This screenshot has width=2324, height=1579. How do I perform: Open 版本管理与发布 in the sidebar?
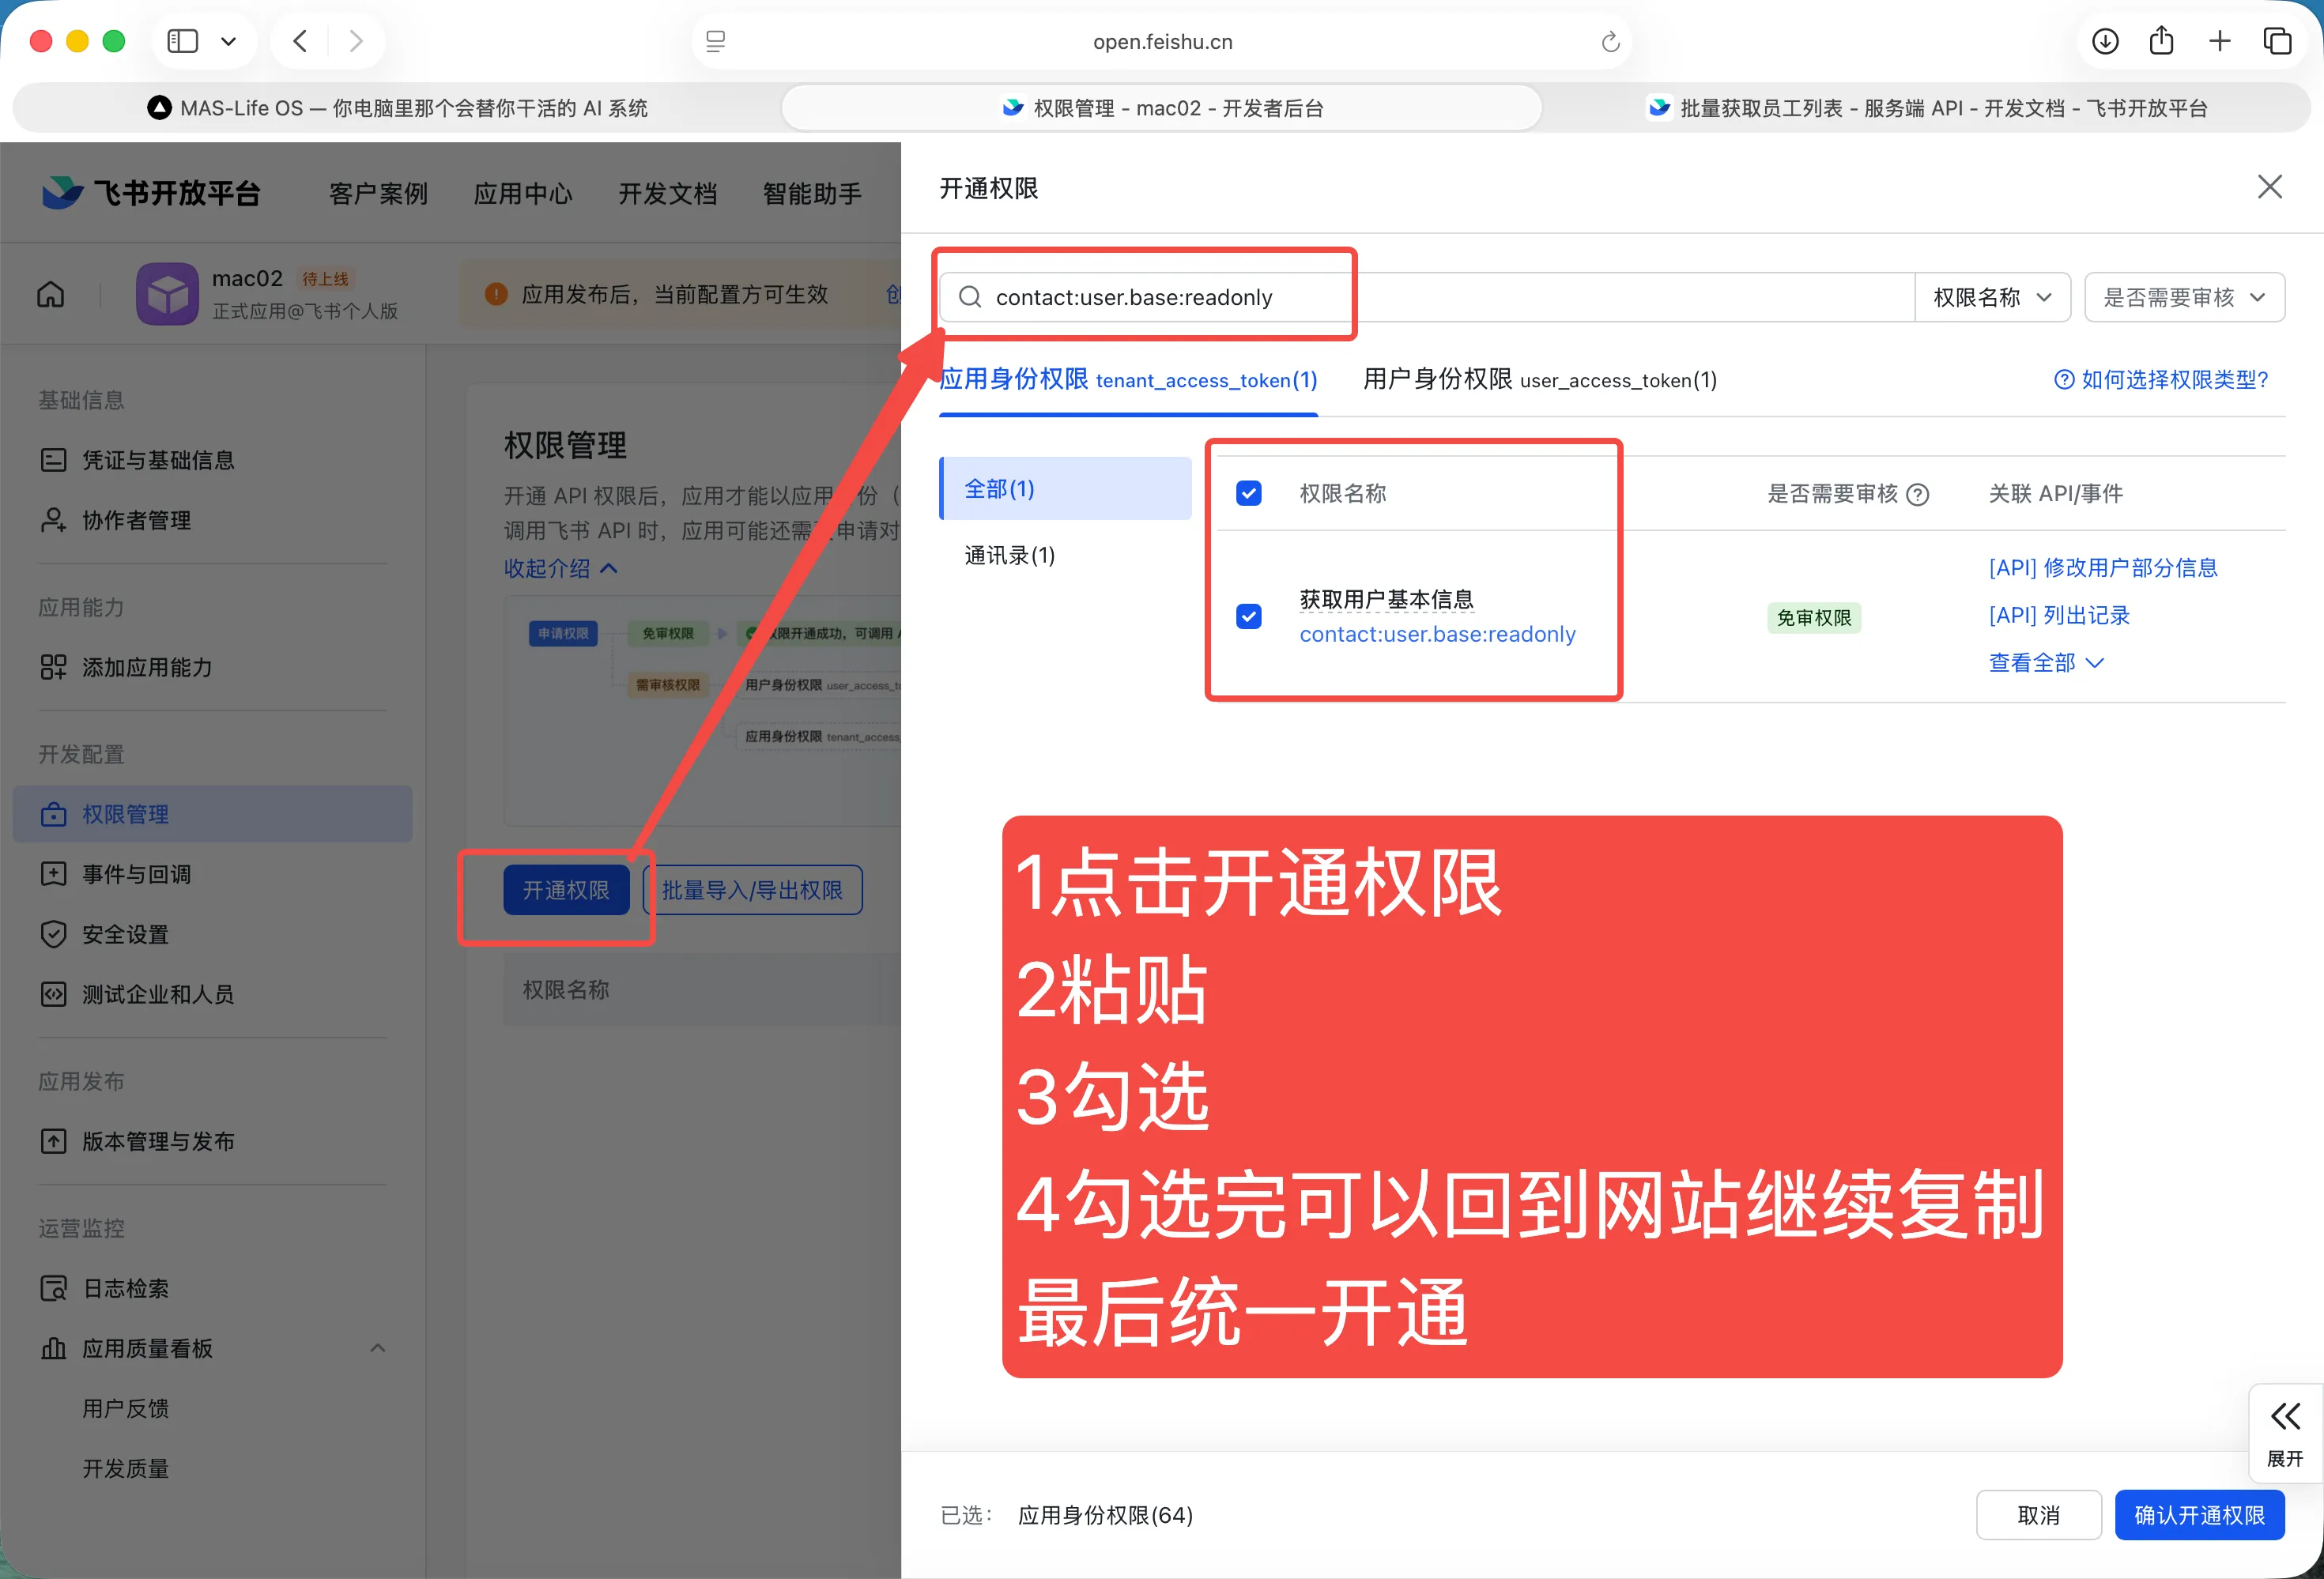(212, 1141)
